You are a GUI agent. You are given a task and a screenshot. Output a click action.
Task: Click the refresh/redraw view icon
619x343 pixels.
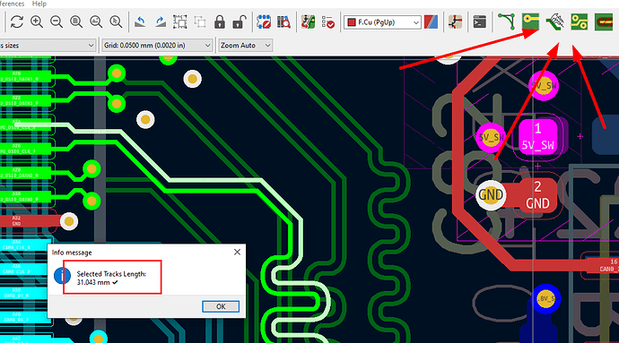pos(17,21)
